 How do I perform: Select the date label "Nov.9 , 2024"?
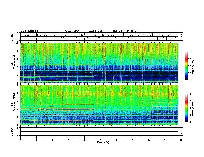[72, 31]
